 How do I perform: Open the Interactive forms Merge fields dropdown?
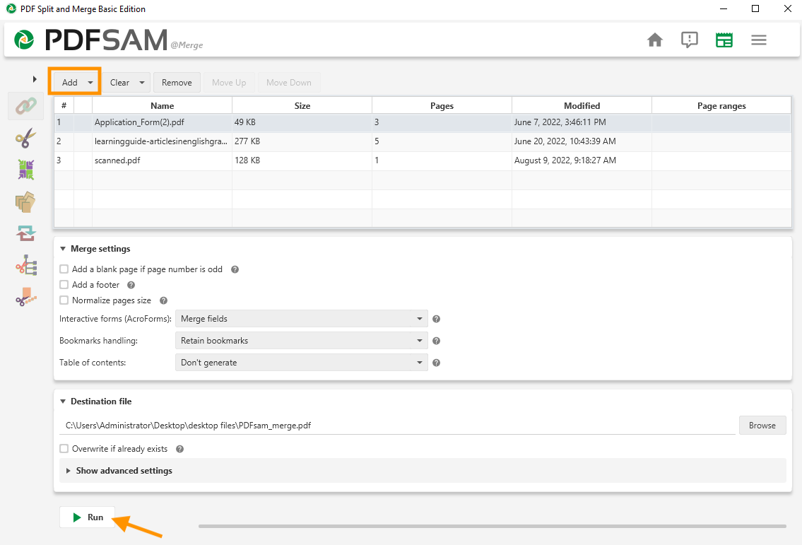click(x=301, y=319)
